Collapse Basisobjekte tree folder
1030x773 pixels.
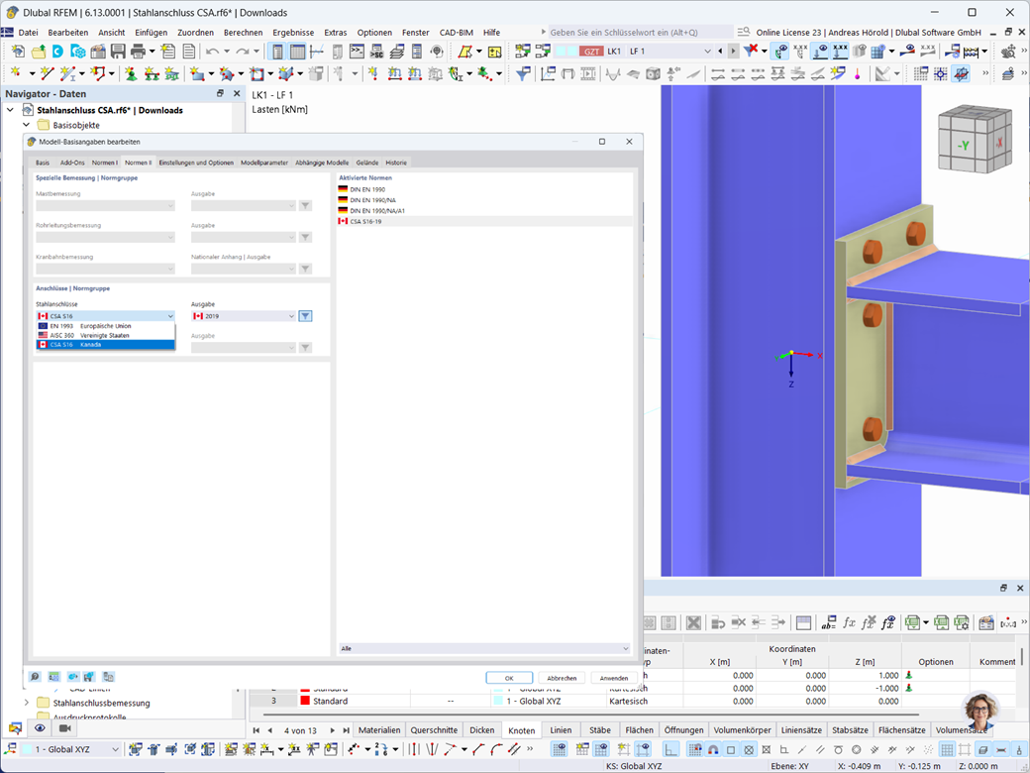[x=27, y=125]
